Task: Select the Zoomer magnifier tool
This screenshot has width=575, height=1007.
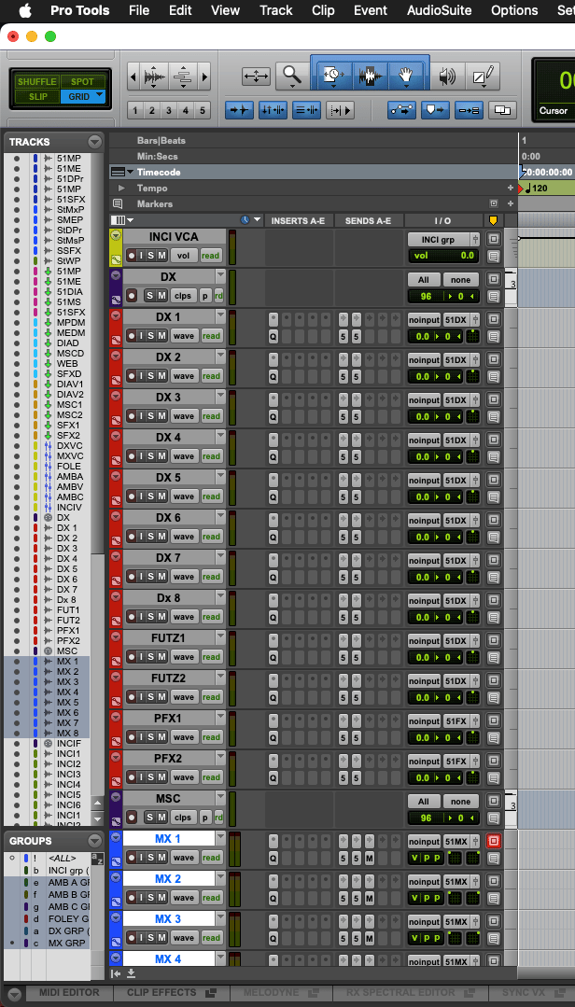Action: pyautogui.click(x=292, y=76)
